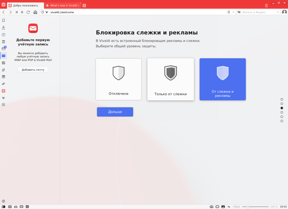Open the Translate panel icon
Screen dimensions: 288x209
pyautogui.click(x=3, y=84)
